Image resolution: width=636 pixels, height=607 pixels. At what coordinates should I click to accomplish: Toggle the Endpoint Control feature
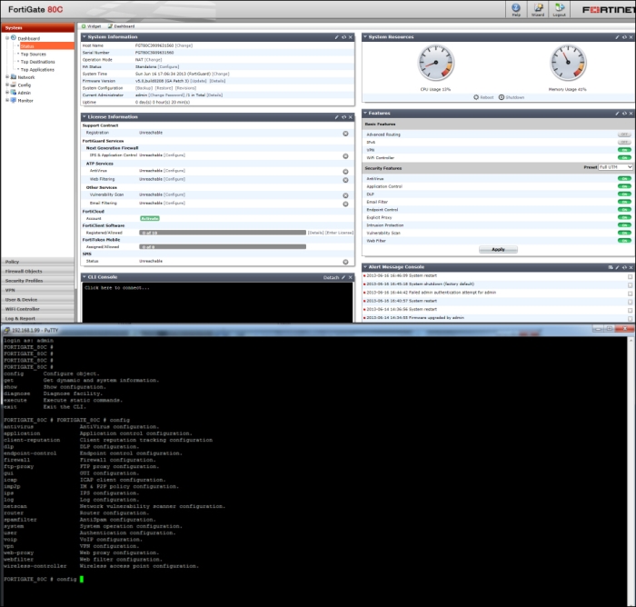click(624, 209)
